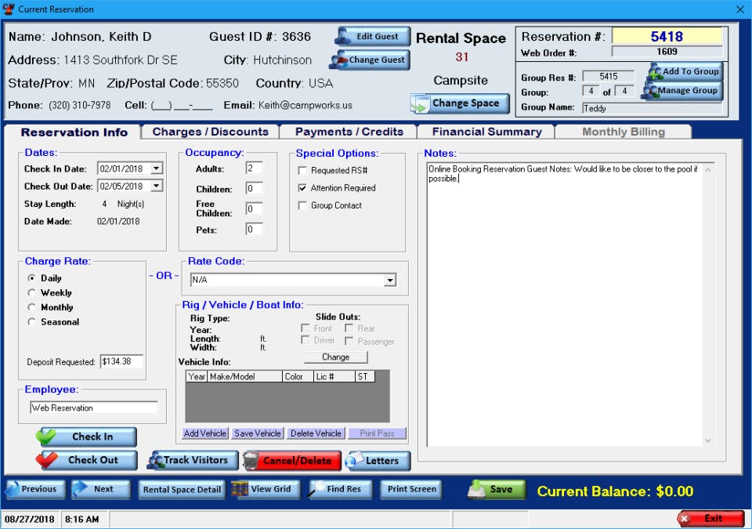Click the red Exit X icon
The width and height of the screenshot is (752, 529).
click(x=685, y=519)
